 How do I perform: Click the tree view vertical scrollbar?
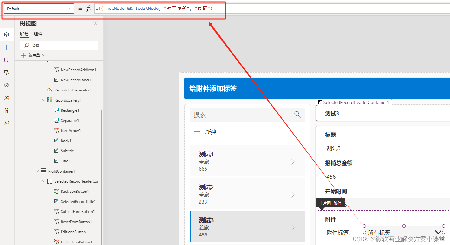tap(101, 177)
